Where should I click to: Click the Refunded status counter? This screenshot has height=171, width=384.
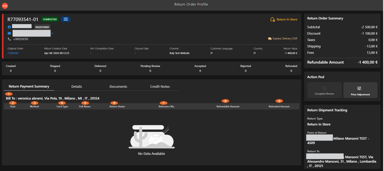click(291, 68)
